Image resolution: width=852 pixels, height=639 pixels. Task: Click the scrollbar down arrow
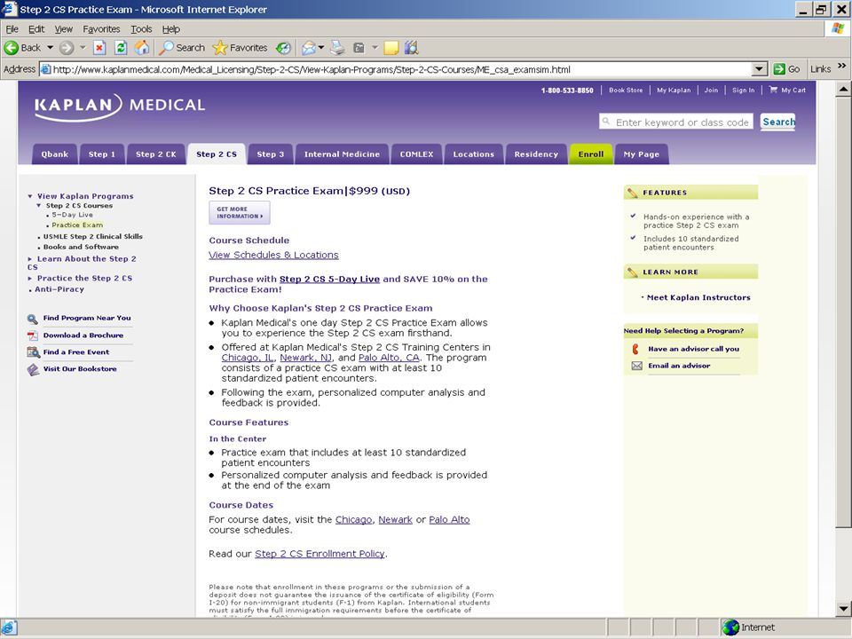843,609
